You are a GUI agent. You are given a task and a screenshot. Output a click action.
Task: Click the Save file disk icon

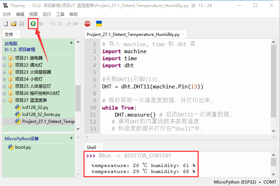[21, 24]
